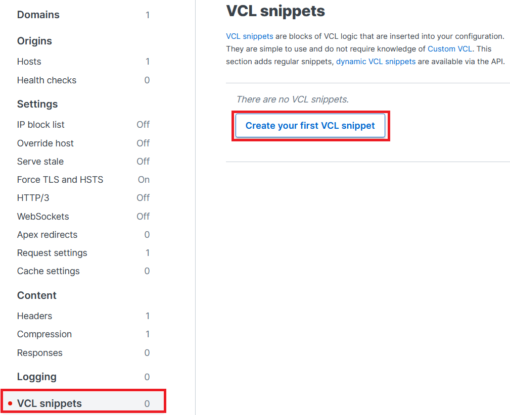View Health checks configuration
The height and width of the screenshot is (415, 510).
[x=47, y=80]
